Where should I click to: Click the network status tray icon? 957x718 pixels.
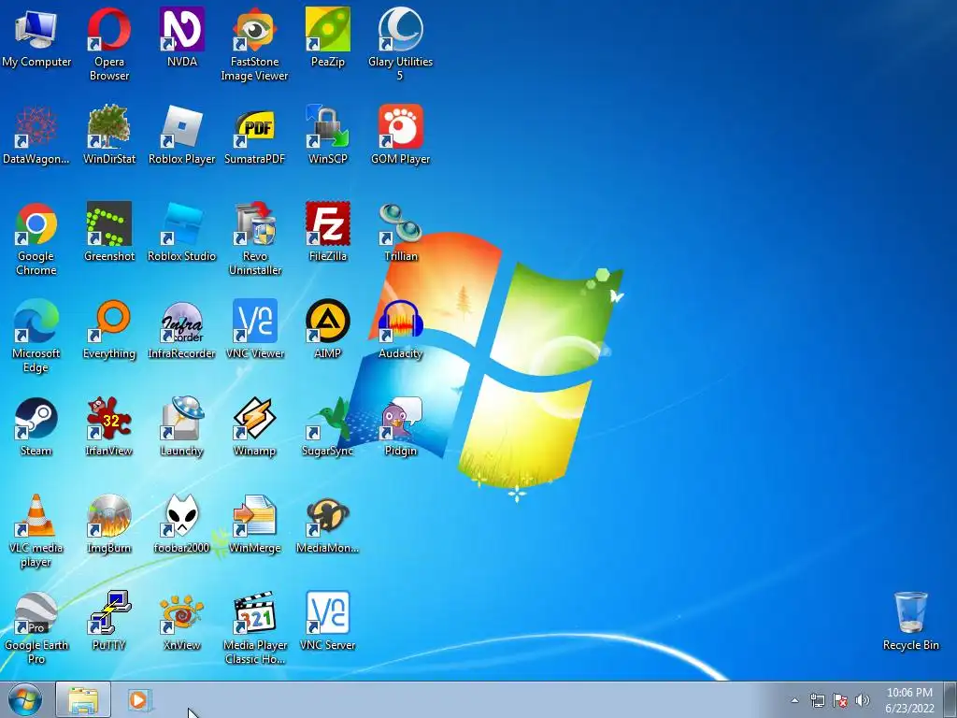coord(817,700)
